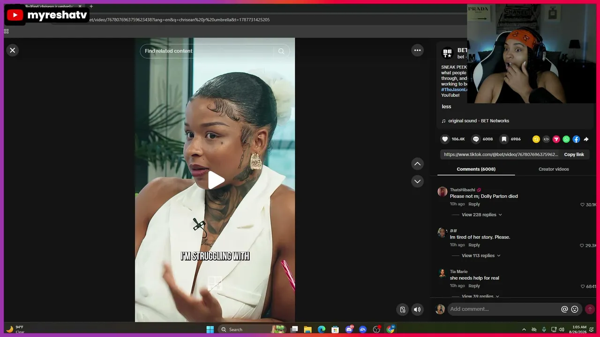Post the comment with the red arrow button

point(590,309)
